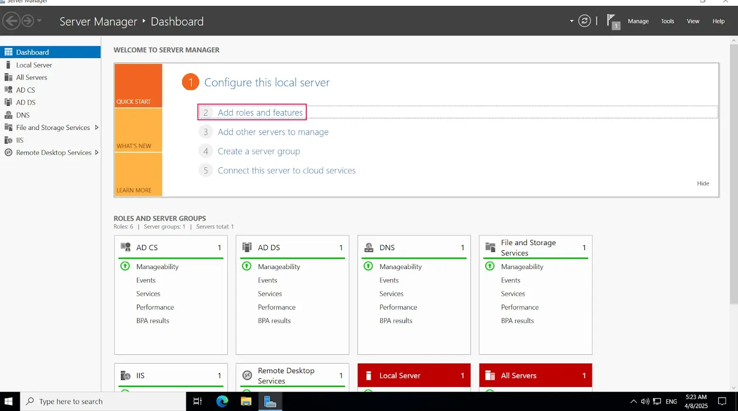
Task: Click All Servers red tile icon
Action: pyautogui.click(x=490, y=376)
